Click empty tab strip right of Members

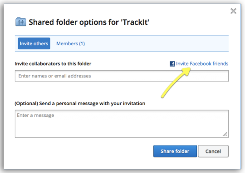pyautogui.click(x=156, y=43)
